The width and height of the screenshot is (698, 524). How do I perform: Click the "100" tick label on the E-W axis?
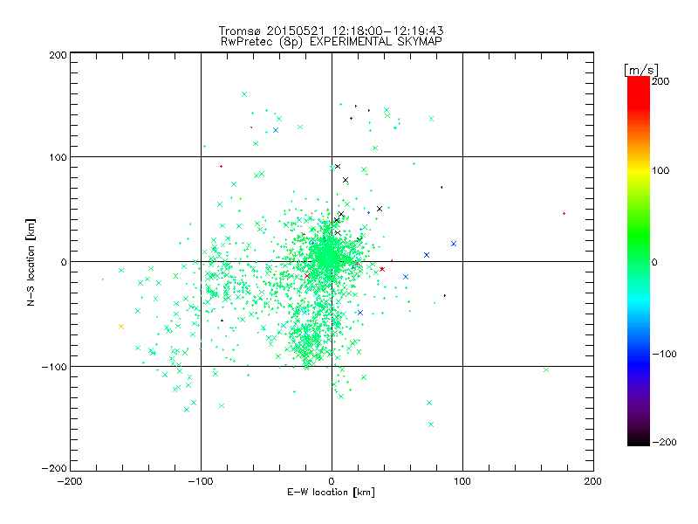[462, 481]
